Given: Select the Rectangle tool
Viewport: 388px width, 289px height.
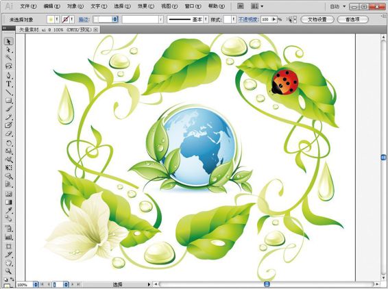Looking at the screenshot, I should 8,101.
